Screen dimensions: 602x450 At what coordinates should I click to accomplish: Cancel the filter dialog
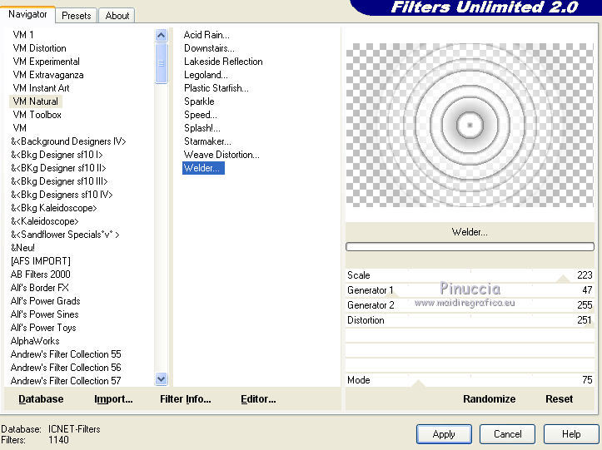(507, 434)
